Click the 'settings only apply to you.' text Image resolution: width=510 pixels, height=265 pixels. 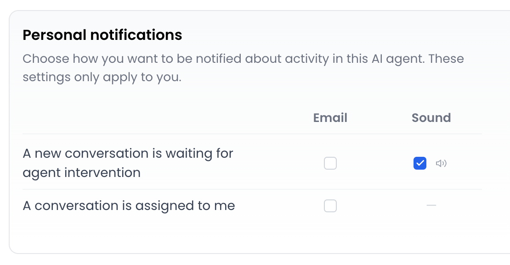(102, 77)
